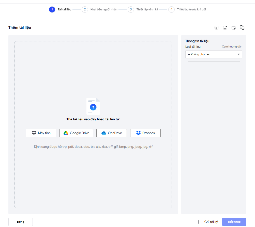Pick Dropbox to upload document
255x227 pixels.
[145, 133]
